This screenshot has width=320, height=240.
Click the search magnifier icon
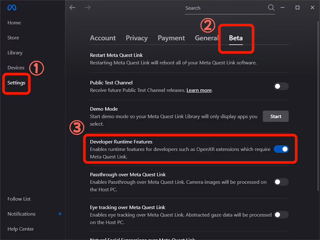[x=271, y=8]
